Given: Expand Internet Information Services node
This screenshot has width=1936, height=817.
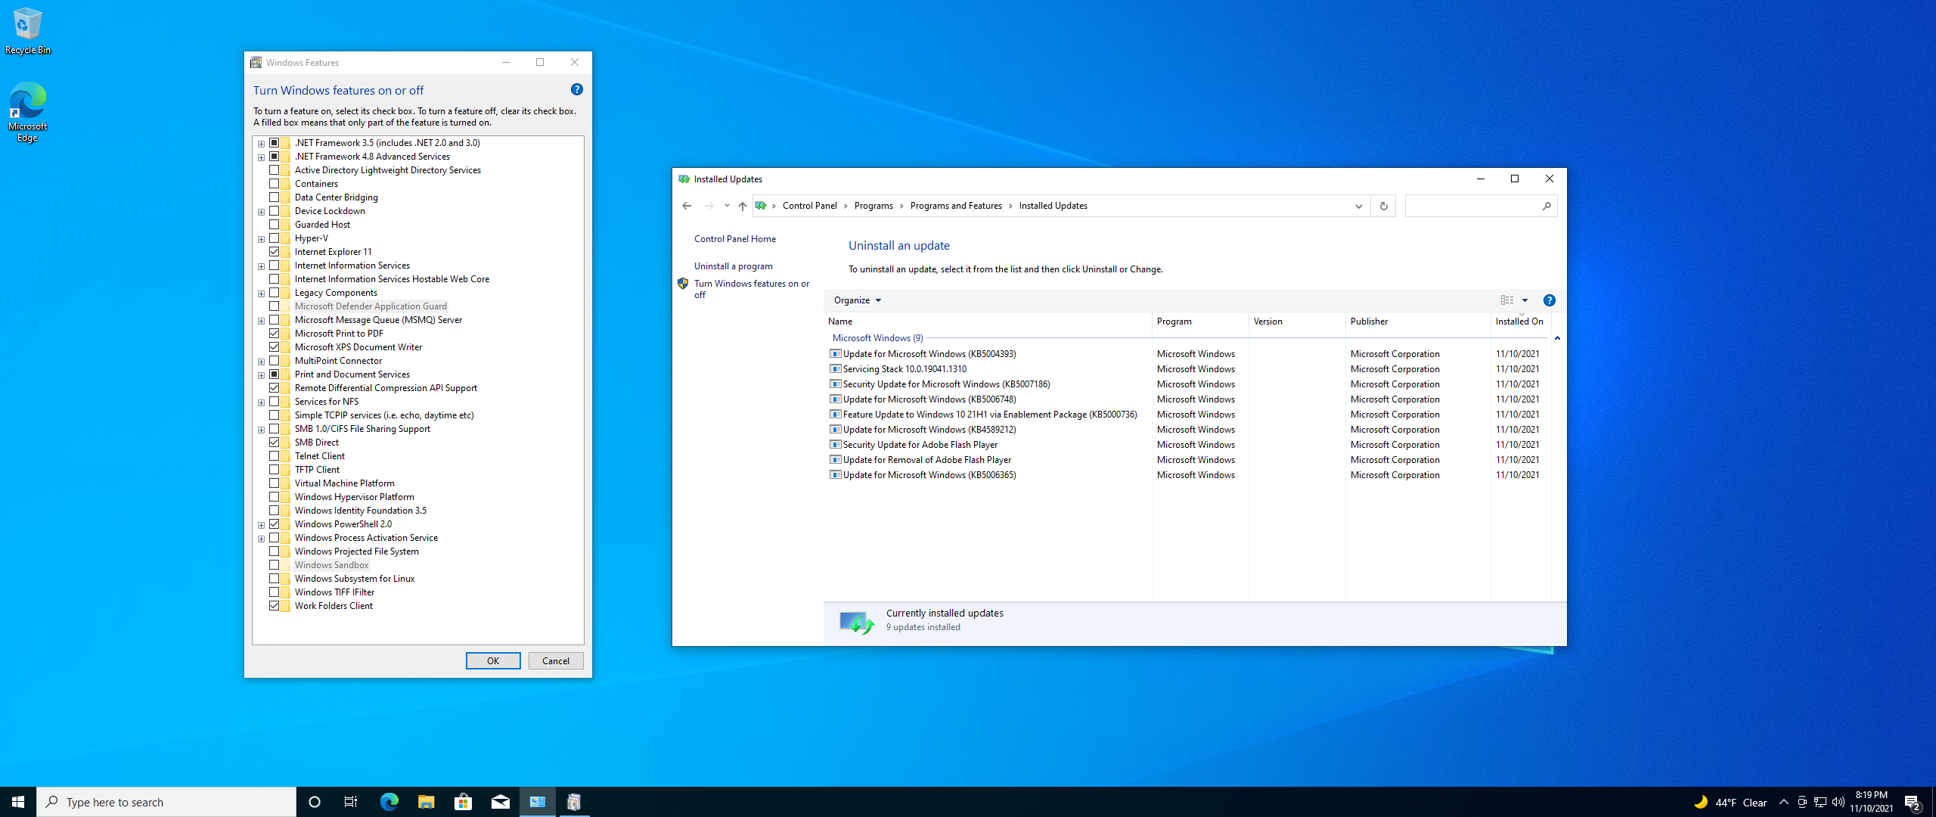Looking at the screenshot, I should (261, 266).
